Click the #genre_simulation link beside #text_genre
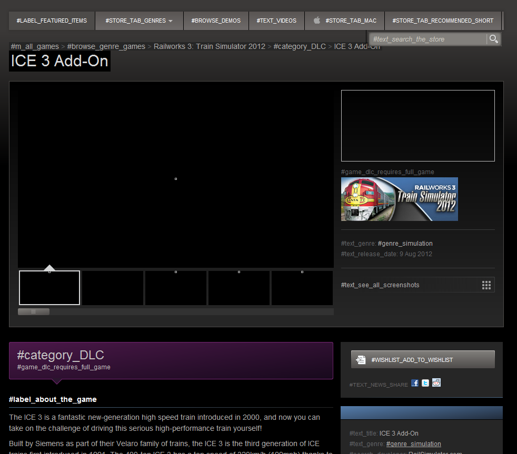 405,244
